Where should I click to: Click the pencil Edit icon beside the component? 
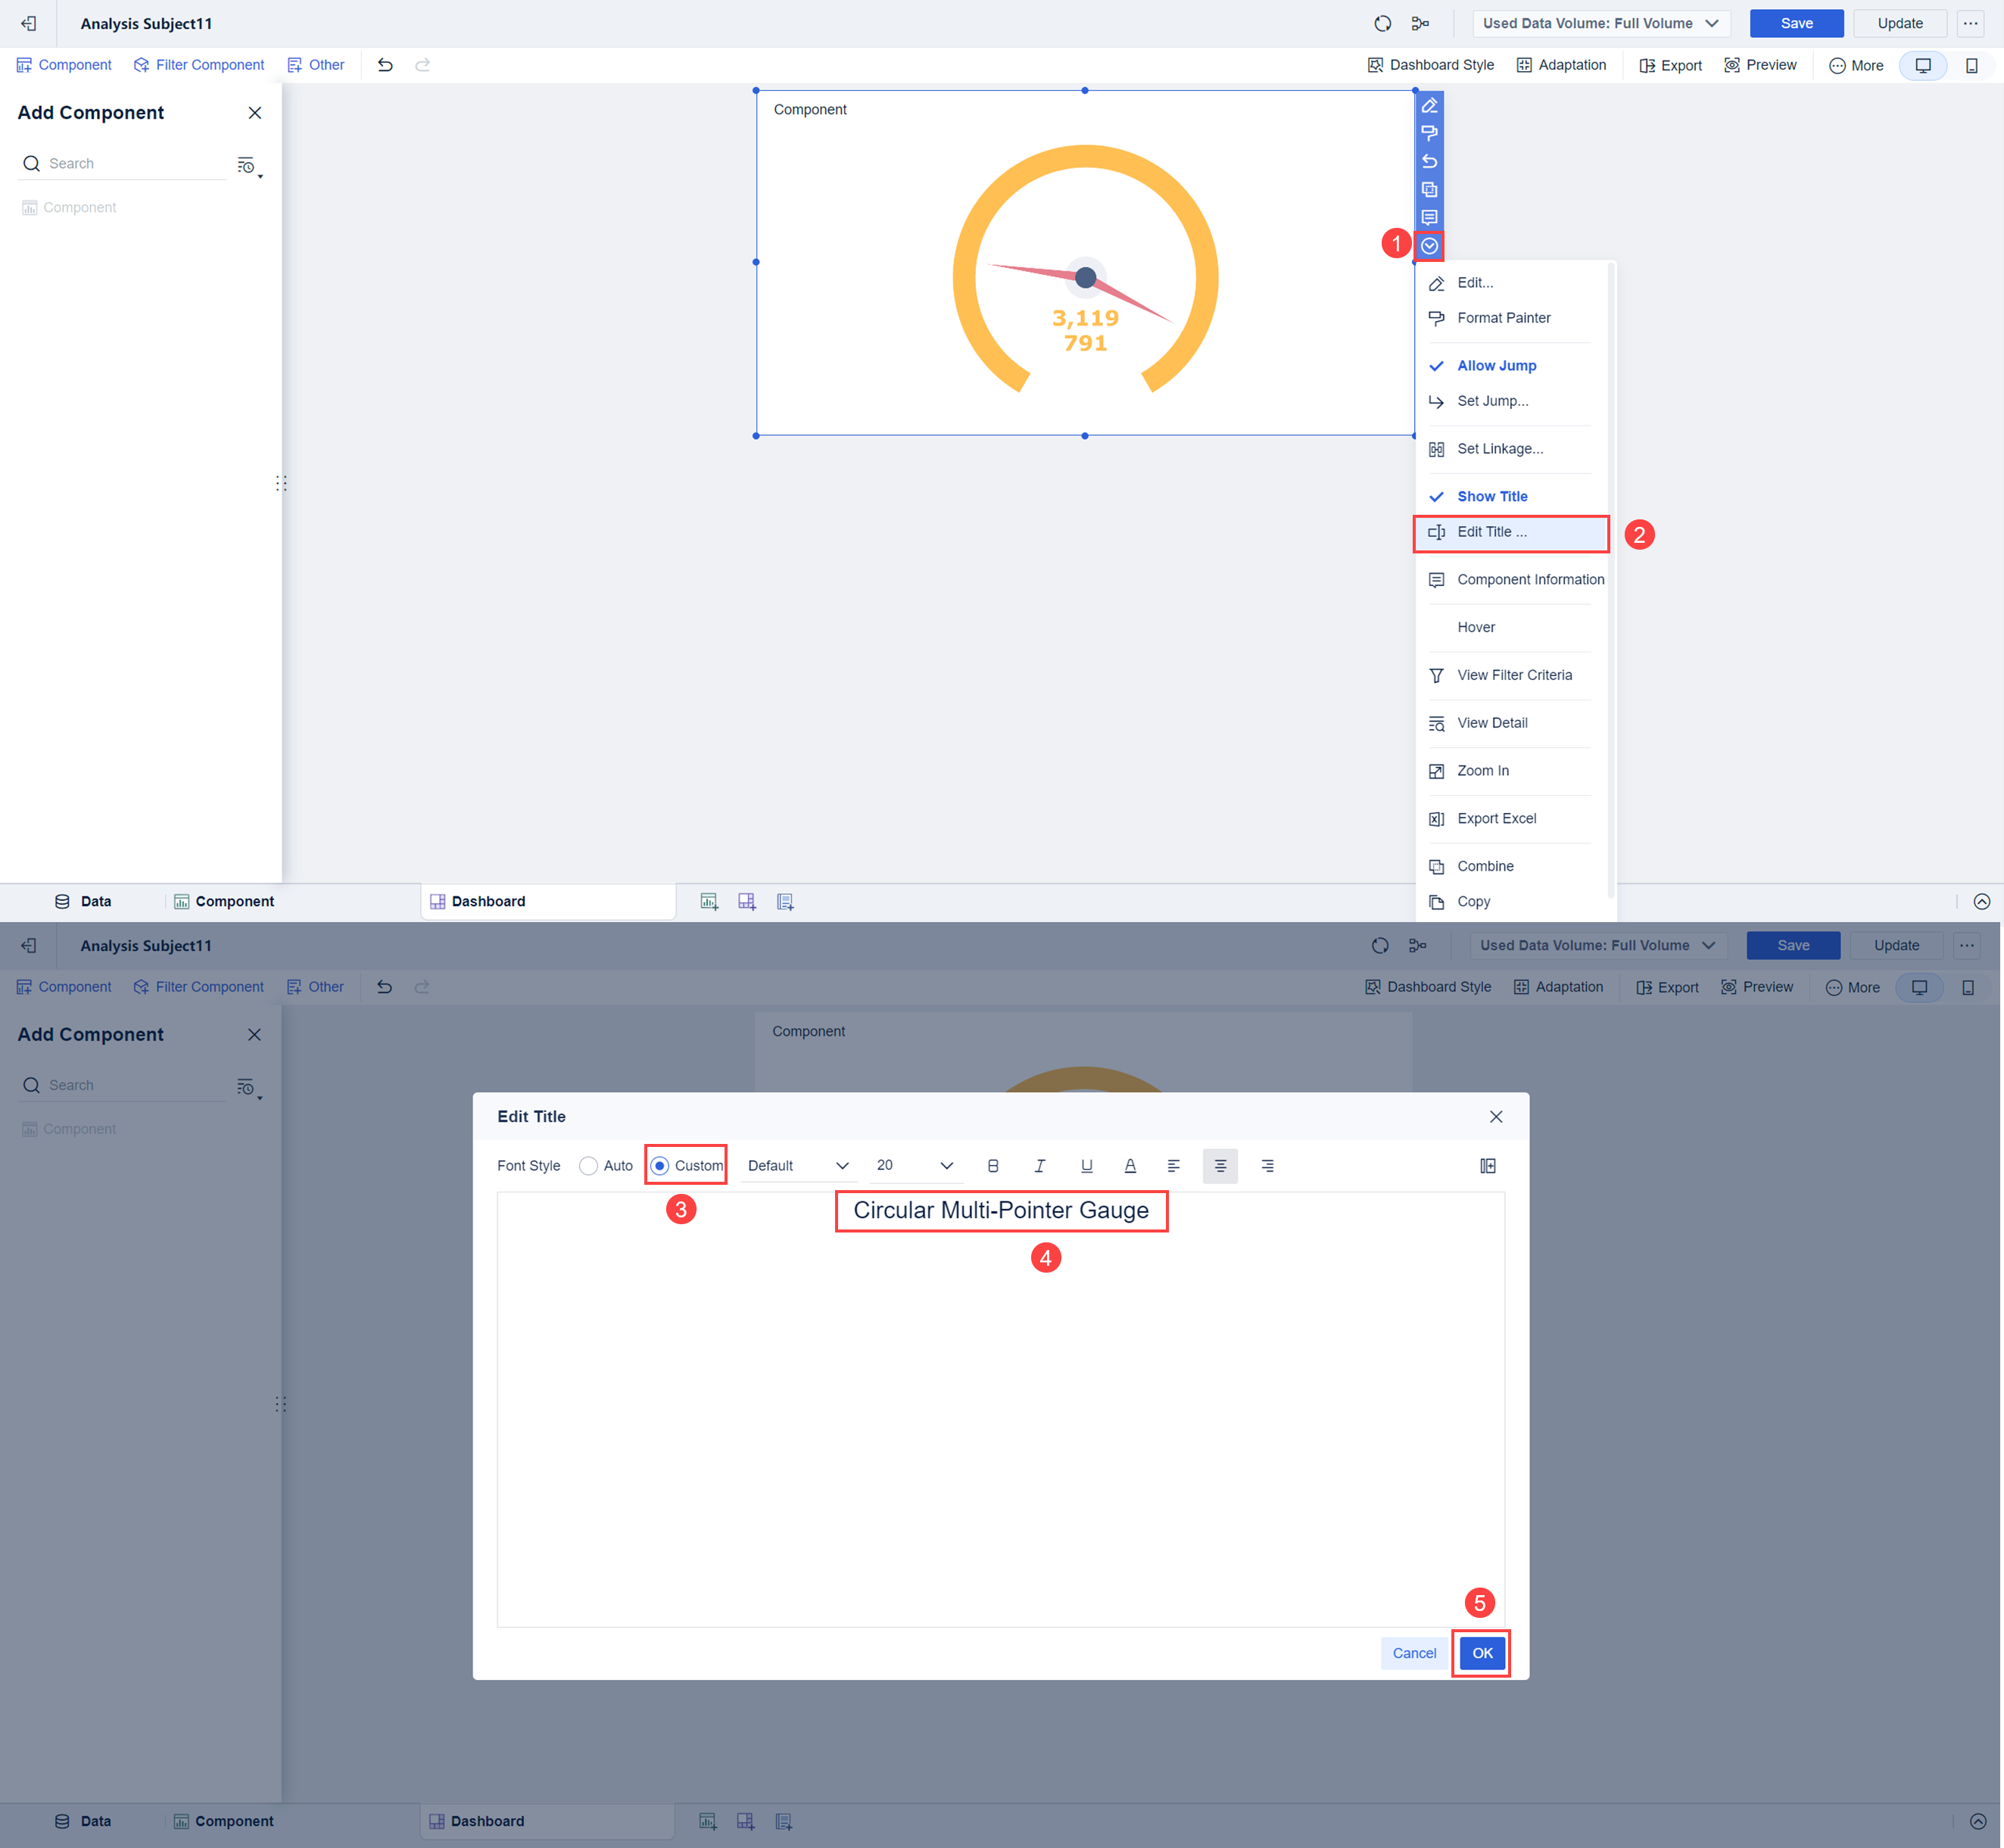pyautogui.click(x=1429, y=105)
